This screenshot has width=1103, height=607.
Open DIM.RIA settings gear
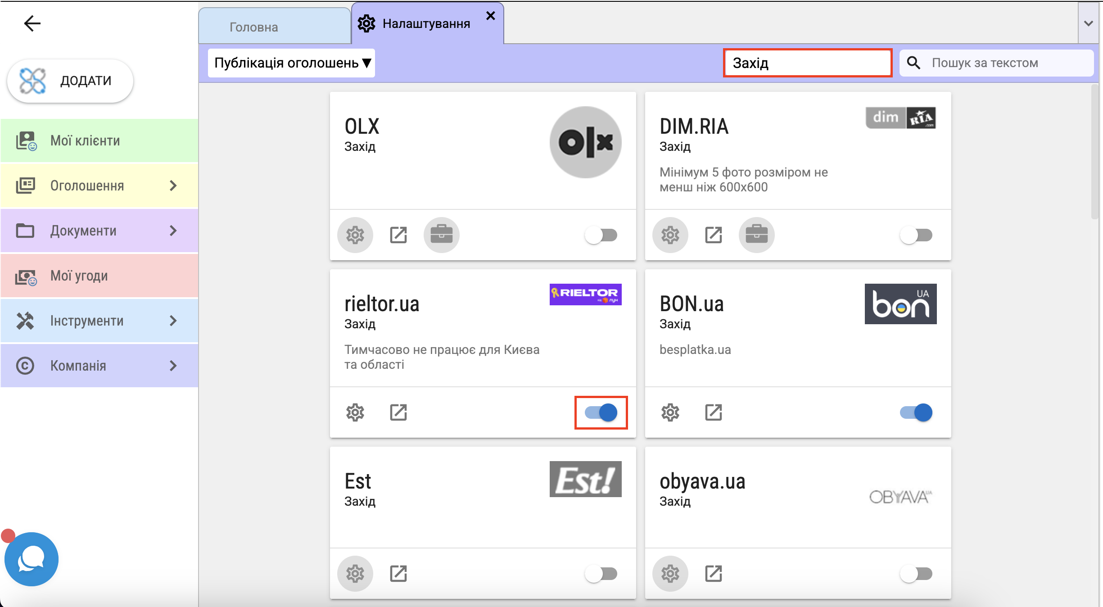pyautogui.click(x=670, y=235)
